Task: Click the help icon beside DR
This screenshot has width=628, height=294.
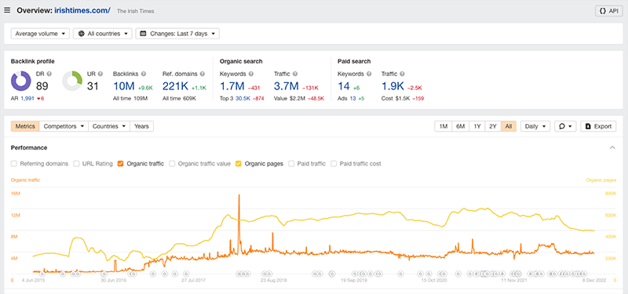Action: coord(49,74)
